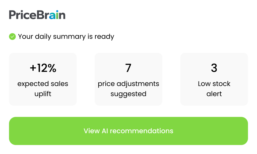The height and width of the screenshot is (154, 257).
Task: Open the Low stock alert card
Action: coord(214,79)
